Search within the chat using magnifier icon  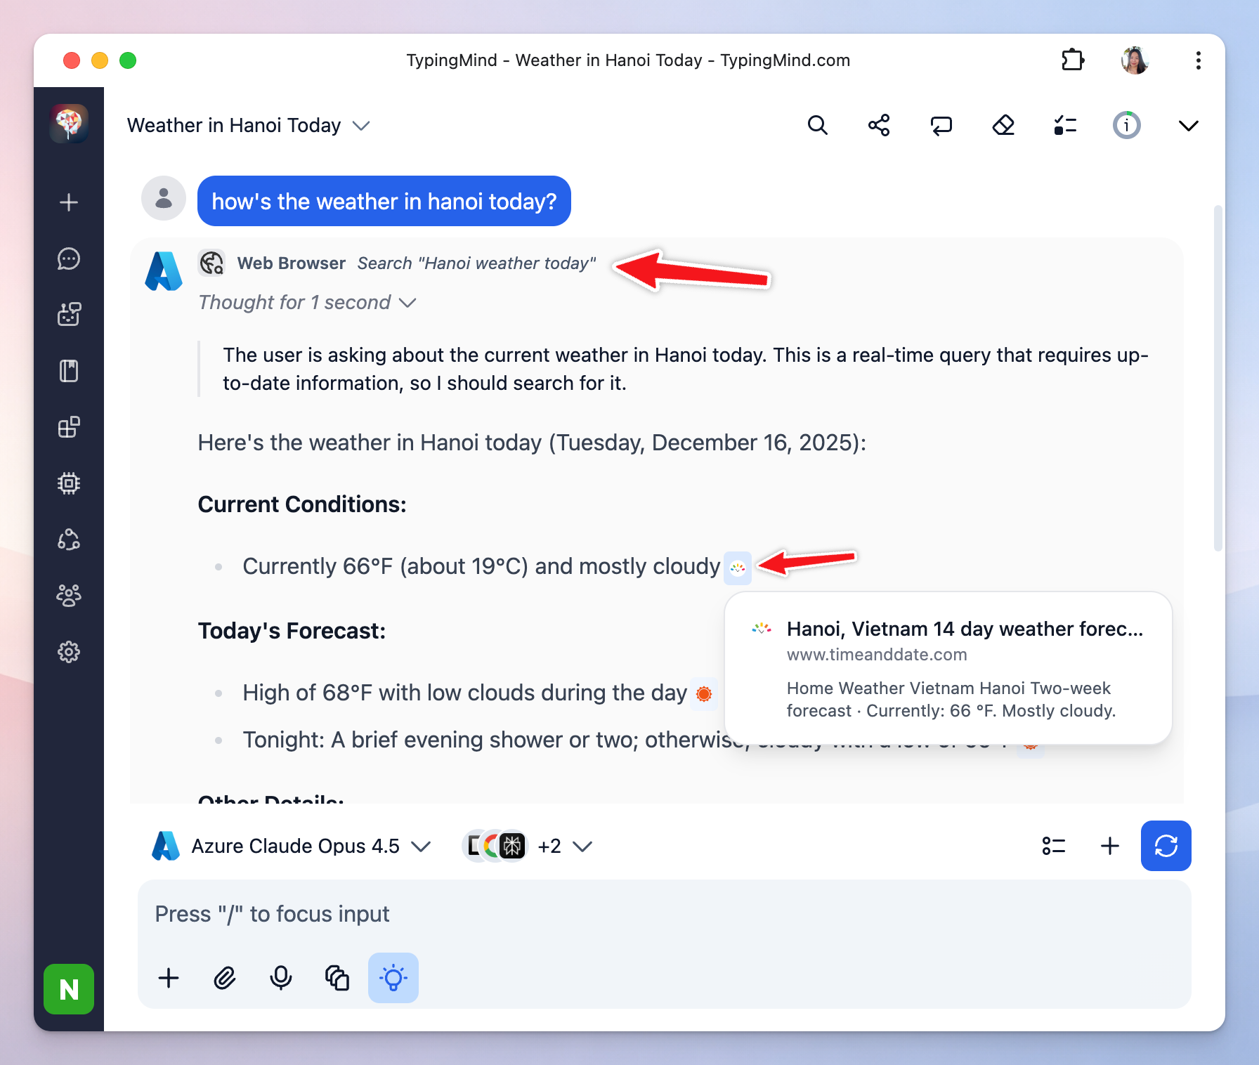pyautogui.click(x=817, y=126)
